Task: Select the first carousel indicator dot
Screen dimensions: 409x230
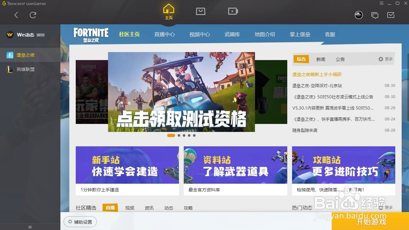Action: coord(171,136)
